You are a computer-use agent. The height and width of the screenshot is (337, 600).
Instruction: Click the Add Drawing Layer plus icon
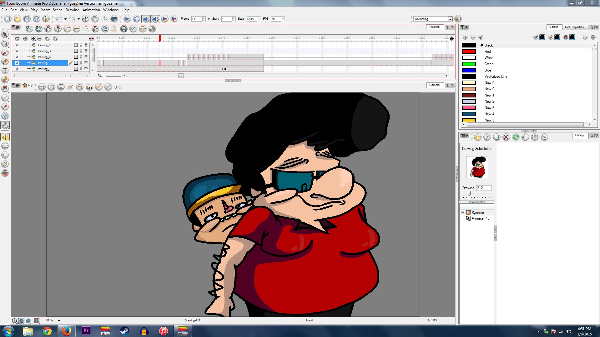coord(33,38)
